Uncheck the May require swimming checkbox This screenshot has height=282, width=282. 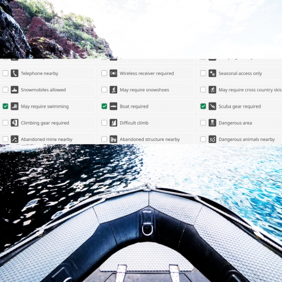[5, 106]
